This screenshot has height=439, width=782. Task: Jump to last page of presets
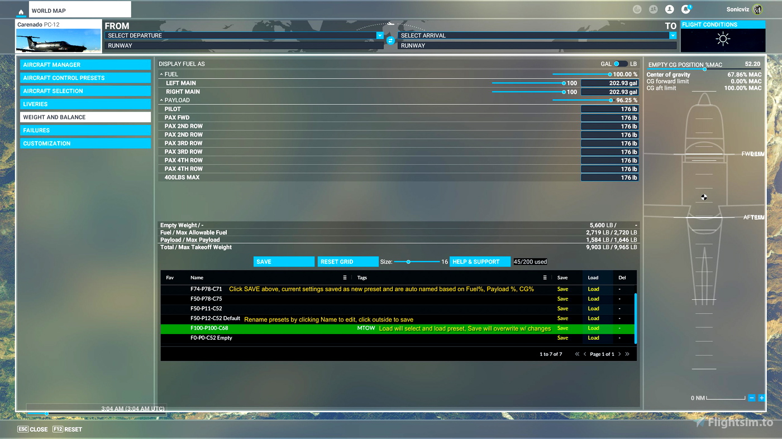(x=627, y=354)
